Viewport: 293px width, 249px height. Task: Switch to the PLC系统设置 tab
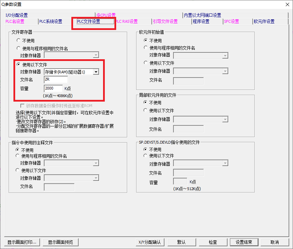(x=51, y=21)
